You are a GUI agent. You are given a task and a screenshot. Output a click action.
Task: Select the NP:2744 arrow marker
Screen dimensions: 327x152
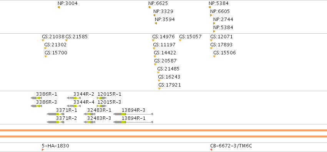(x=214, y=23)
